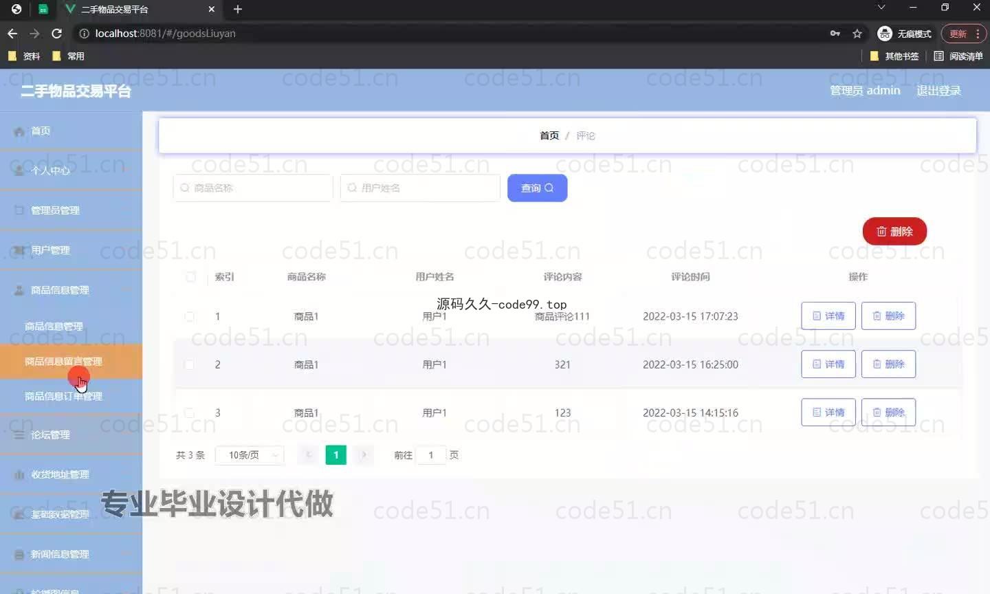The height and width of the screenshot is (594, 990).
Task: Click the address bar URL localhost:8081
Action: [165, 33]
